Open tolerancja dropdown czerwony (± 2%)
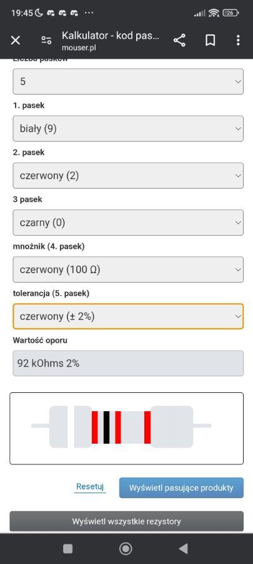This screenshot has height=564, width=253. click(128, 316)
